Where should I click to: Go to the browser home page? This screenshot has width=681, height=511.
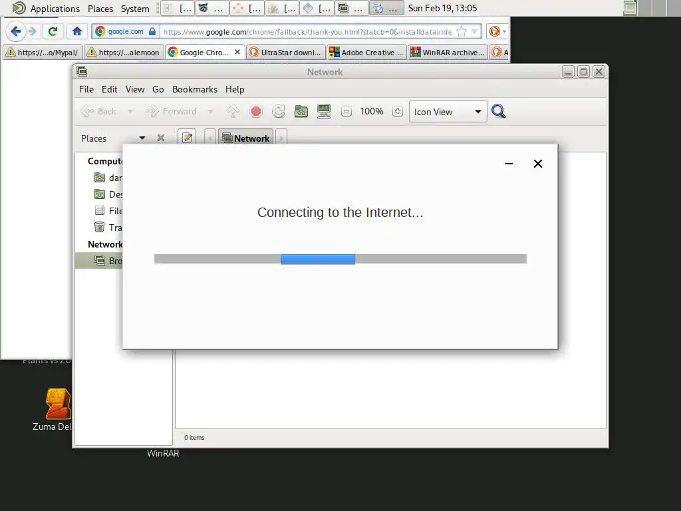coord(77,31)
